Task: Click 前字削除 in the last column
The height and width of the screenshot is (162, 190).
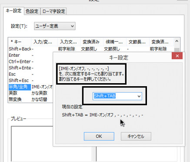Action: point(158,49)
